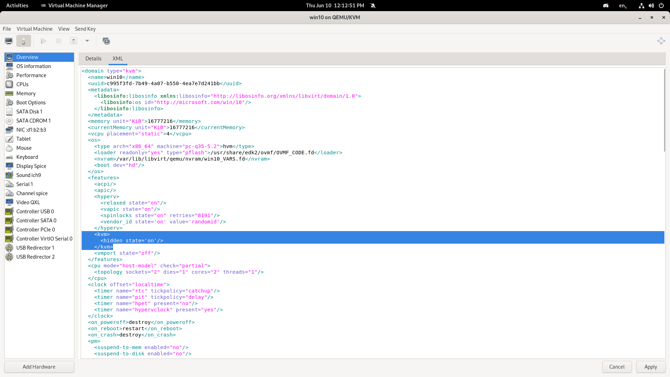Select SATA CDROM 1 device
Screen dimensions: 670x377
click(33, 121)
